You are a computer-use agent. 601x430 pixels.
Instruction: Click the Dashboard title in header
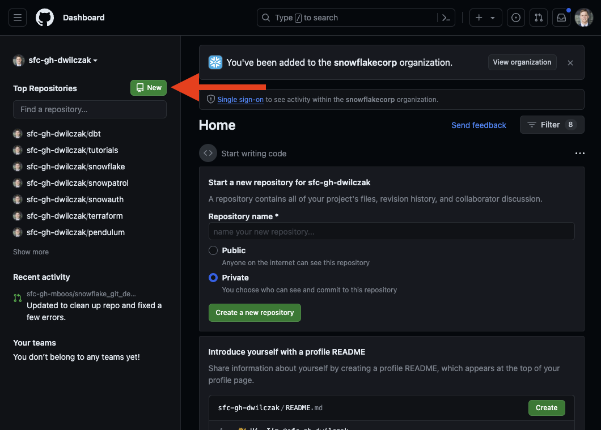[x=83, y=18]
